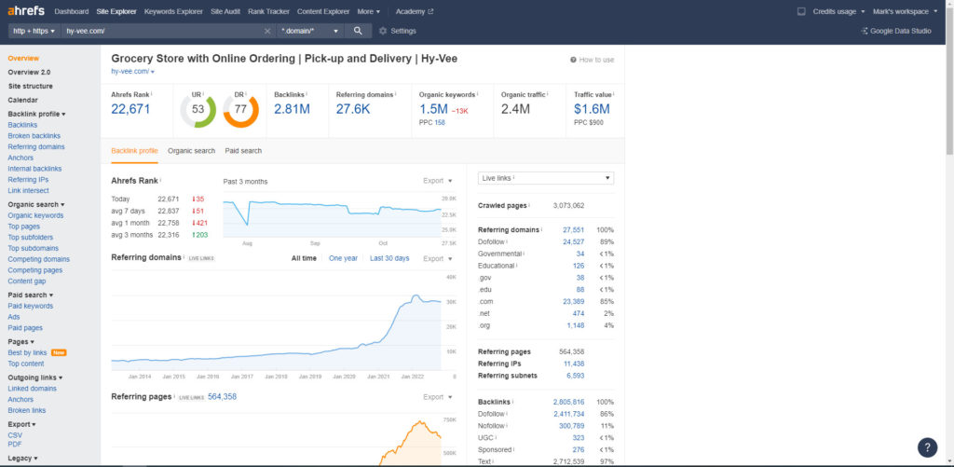The height and width of the screenshot is (467, 954).
Task: Open Site Audit
Action: (225, 11)
